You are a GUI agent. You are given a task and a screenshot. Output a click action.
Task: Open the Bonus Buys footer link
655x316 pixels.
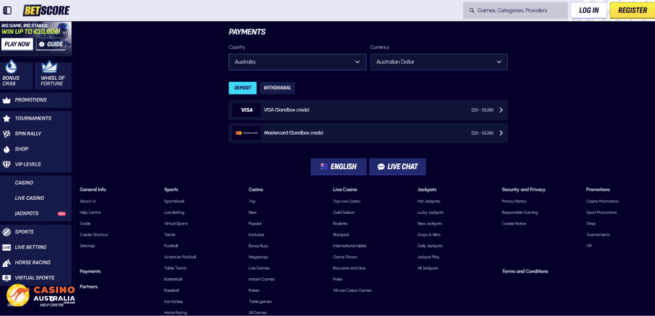tap(258, 246)
